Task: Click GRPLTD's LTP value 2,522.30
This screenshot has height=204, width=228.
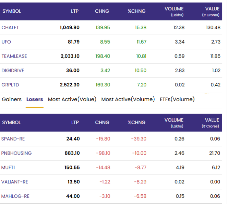Action: point(70,85)
